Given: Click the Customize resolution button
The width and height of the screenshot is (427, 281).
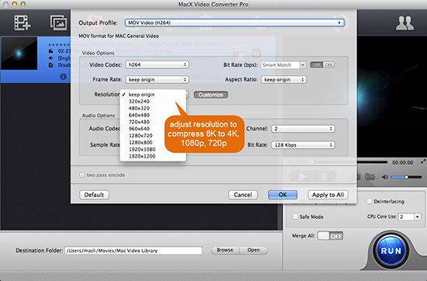Looking at the screenshot, I should 210,95.
